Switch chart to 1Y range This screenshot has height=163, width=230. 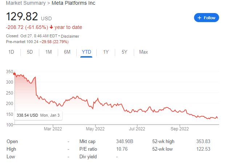tap(106, 52)
